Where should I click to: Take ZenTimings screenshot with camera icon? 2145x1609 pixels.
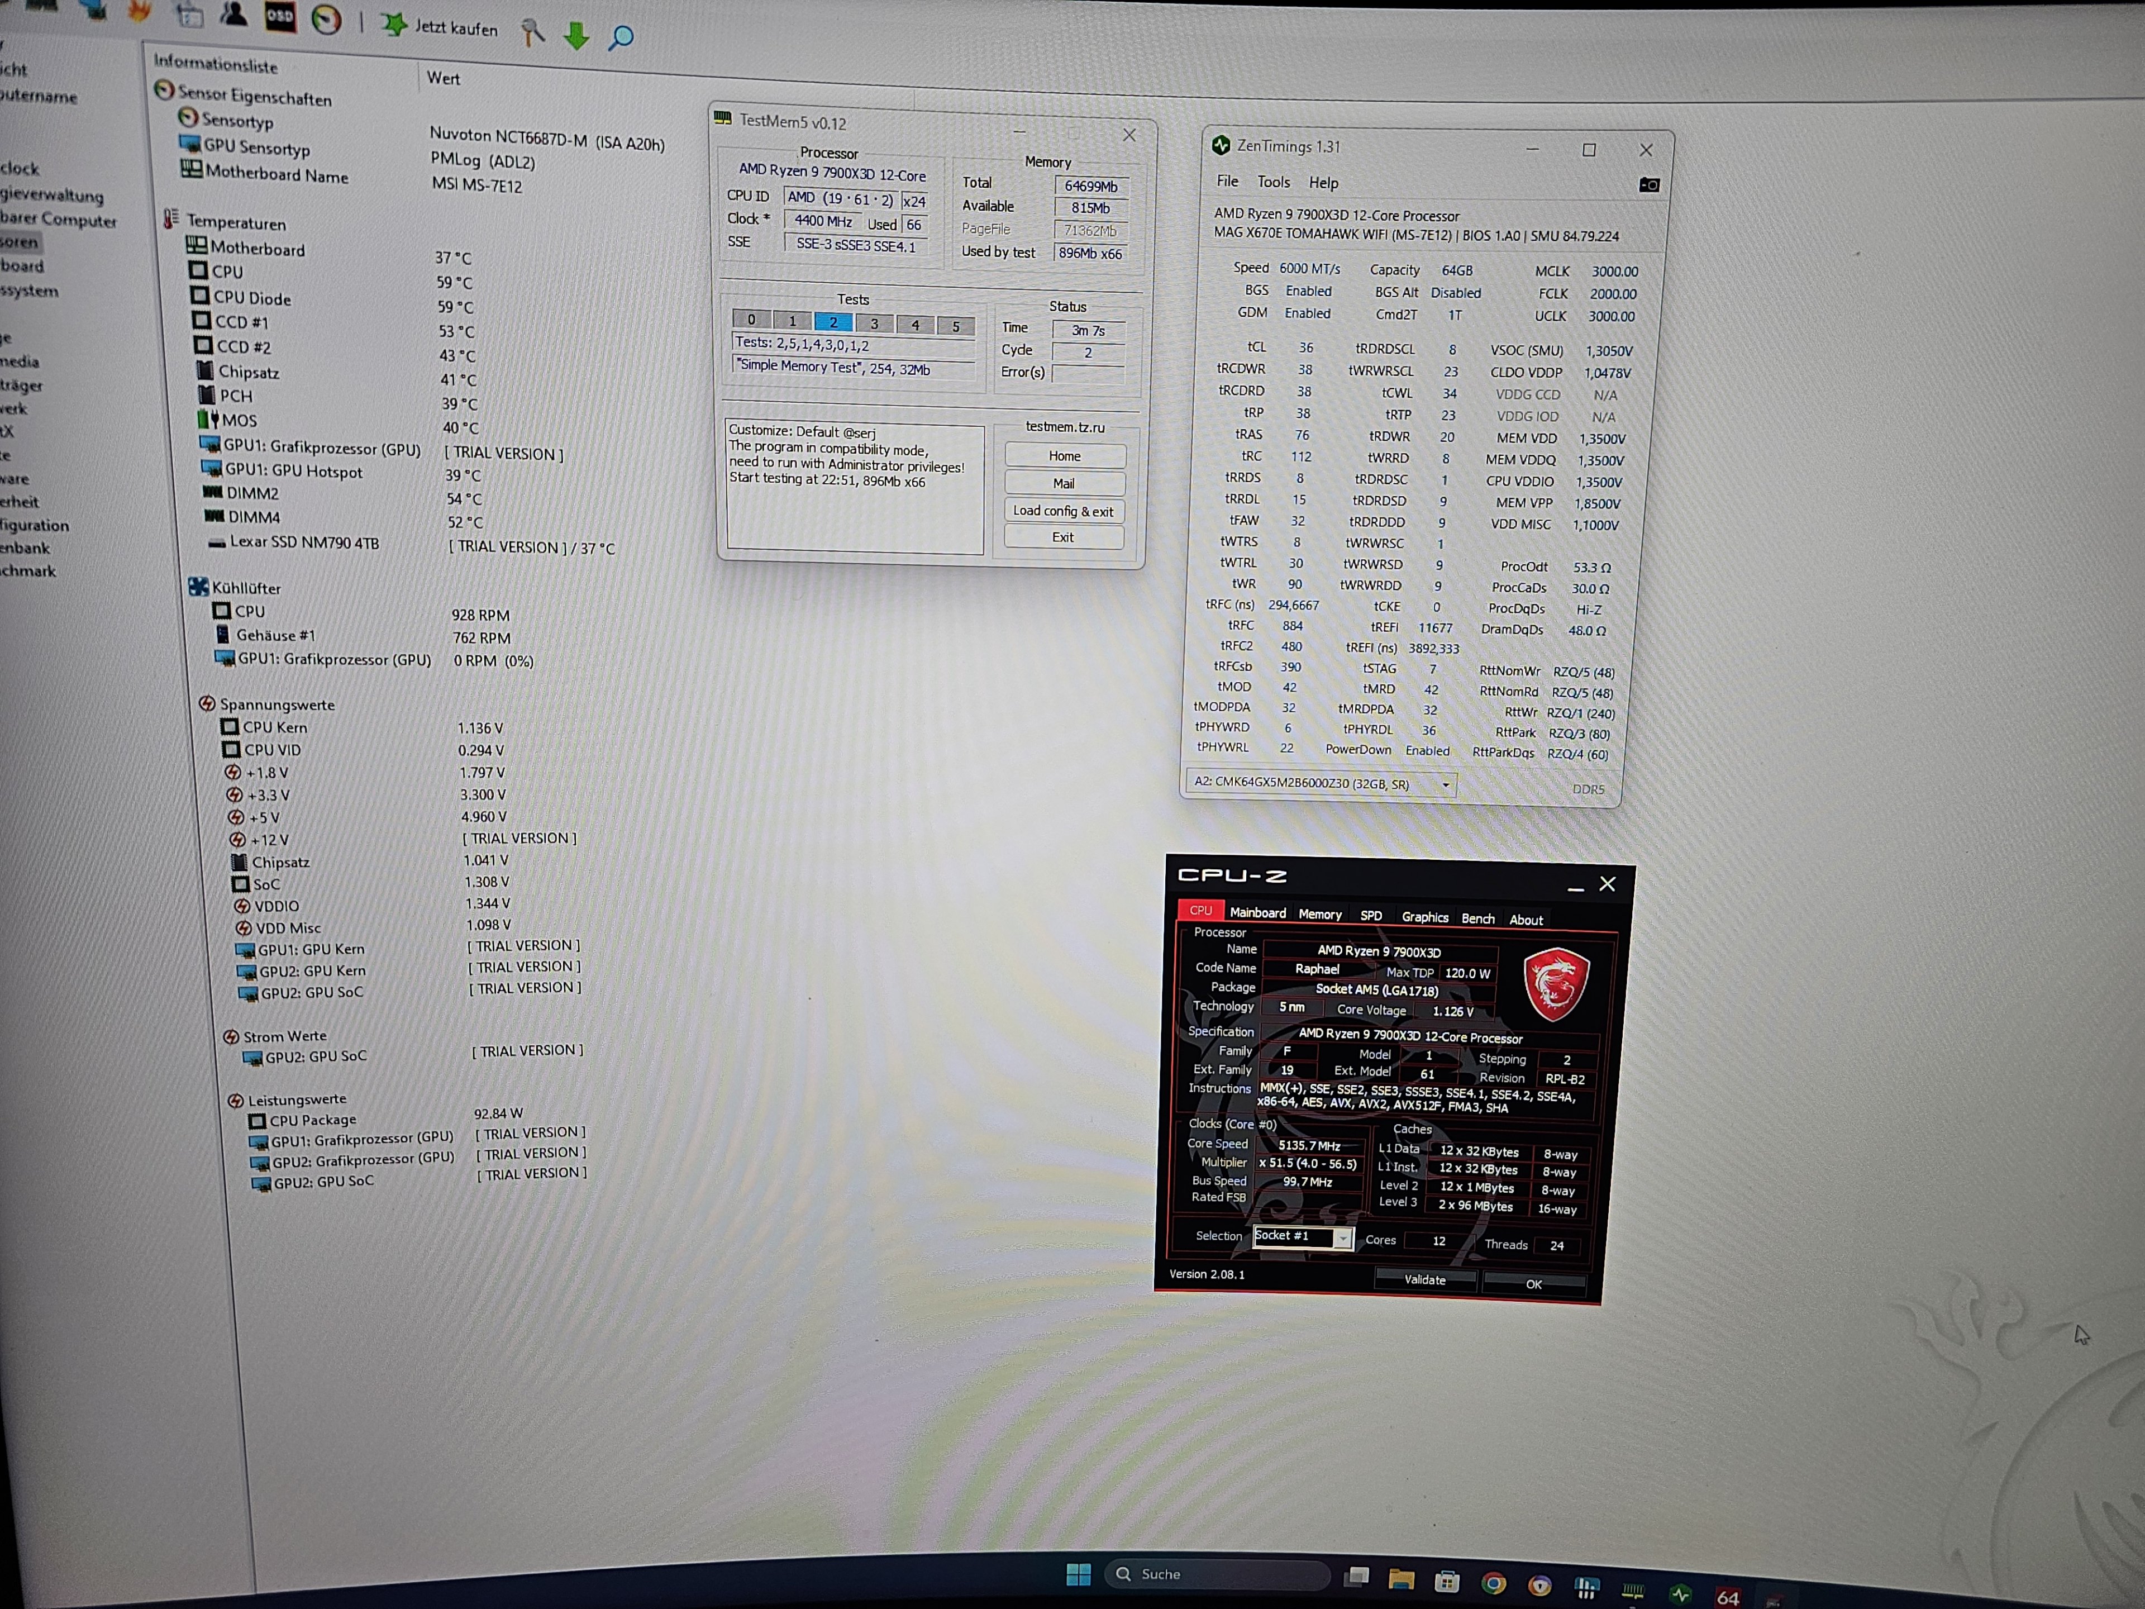(1648, 185)
